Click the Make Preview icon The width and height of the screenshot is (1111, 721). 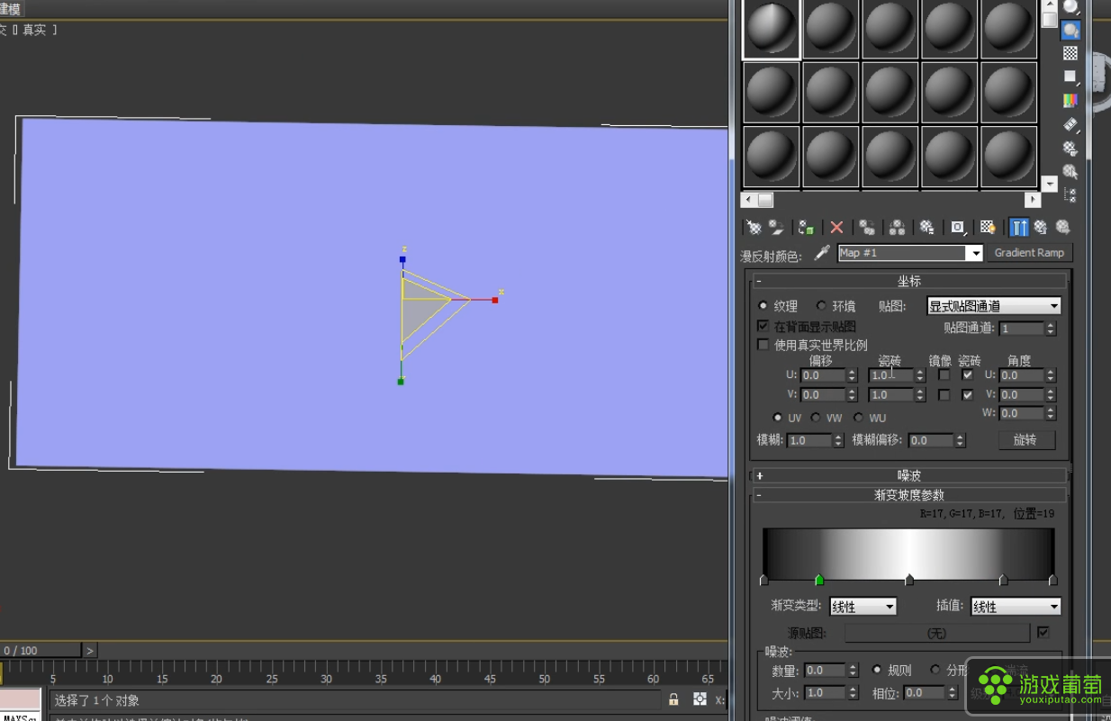click(x=1070, y=124)
